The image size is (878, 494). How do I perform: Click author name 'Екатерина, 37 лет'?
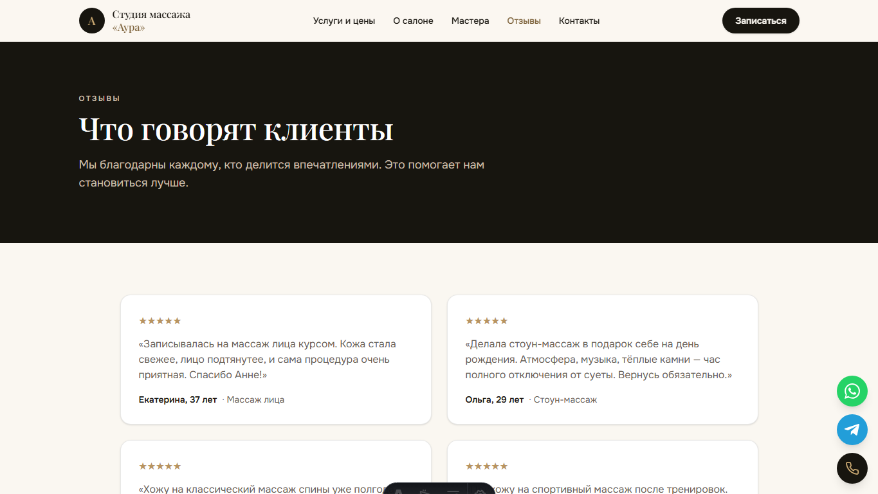point(178,399)
